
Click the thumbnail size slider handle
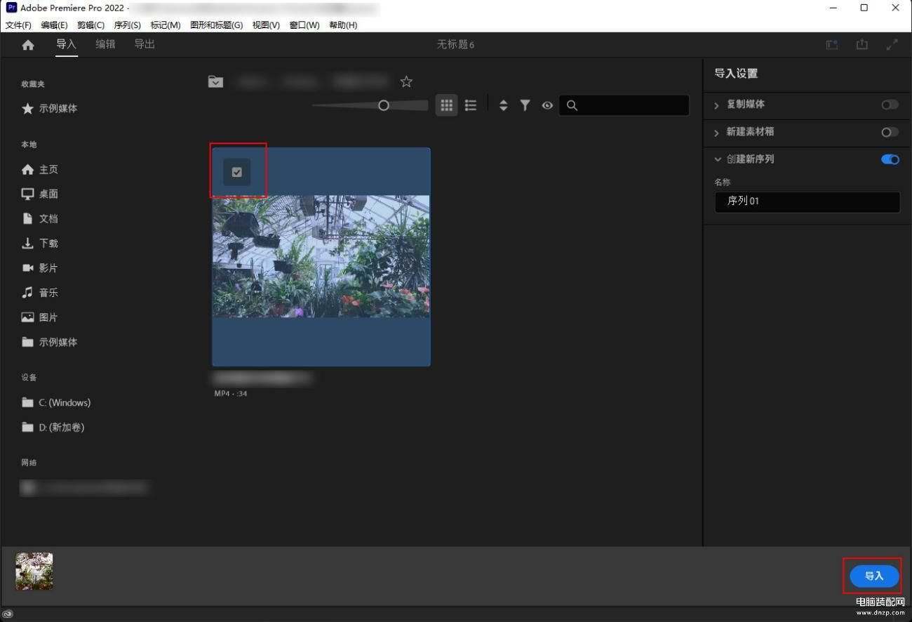383,105
